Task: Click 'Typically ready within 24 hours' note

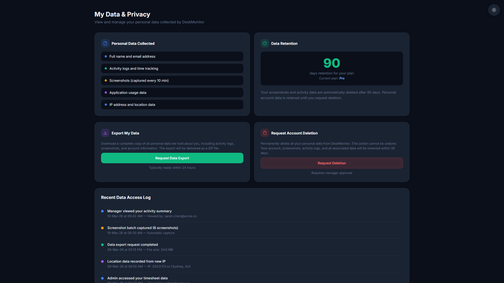Action: 172,168
